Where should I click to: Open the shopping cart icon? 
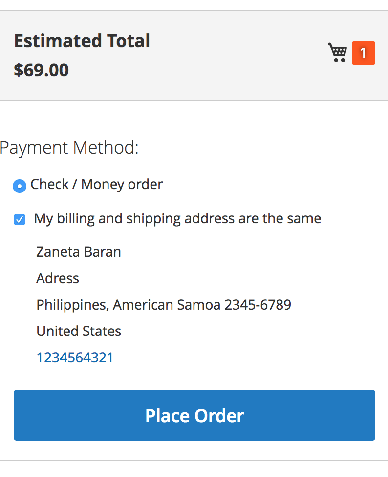337,52
